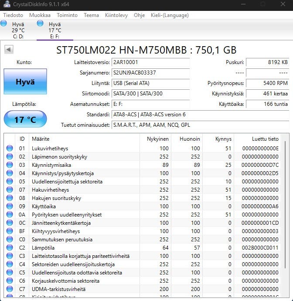Open the Kiintolevy menu
The width and height of the screenshot is (293, 301).
pyautogui.click(x=116, y=15)
